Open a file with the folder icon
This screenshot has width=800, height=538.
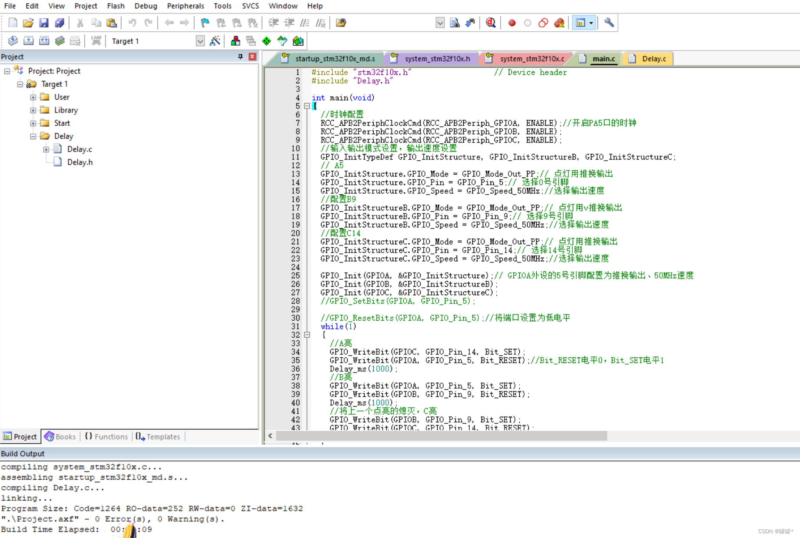pos(28,23)
